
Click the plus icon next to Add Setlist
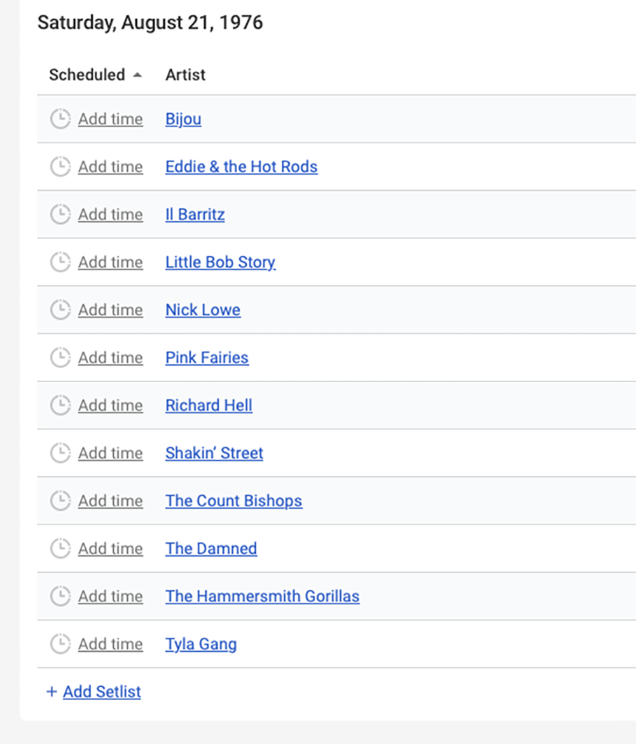pyautogui.click(x=52, y=692)
